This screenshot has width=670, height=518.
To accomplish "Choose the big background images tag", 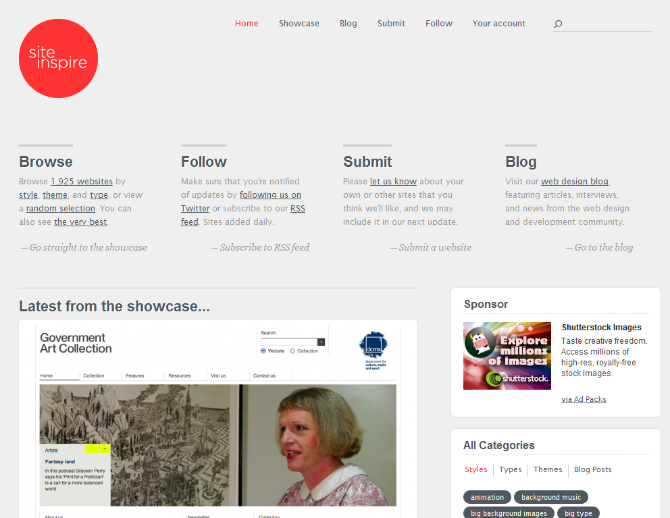I will [x=509, y=513].
